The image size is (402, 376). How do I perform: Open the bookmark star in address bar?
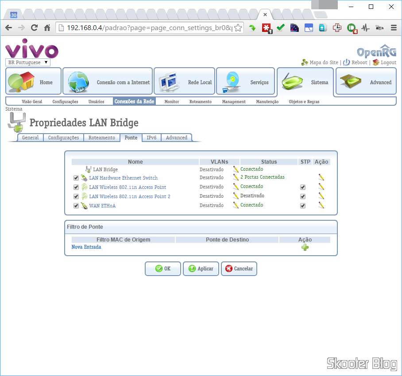pos(238,27)
